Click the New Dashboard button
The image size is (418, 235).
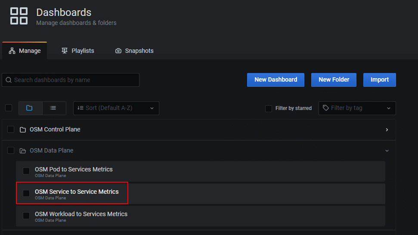276,80
